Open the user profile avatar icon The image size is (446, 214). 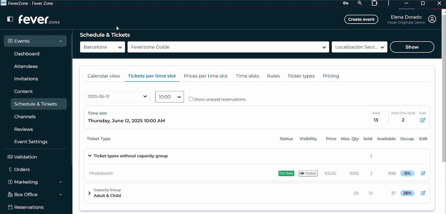pos(432,19)
